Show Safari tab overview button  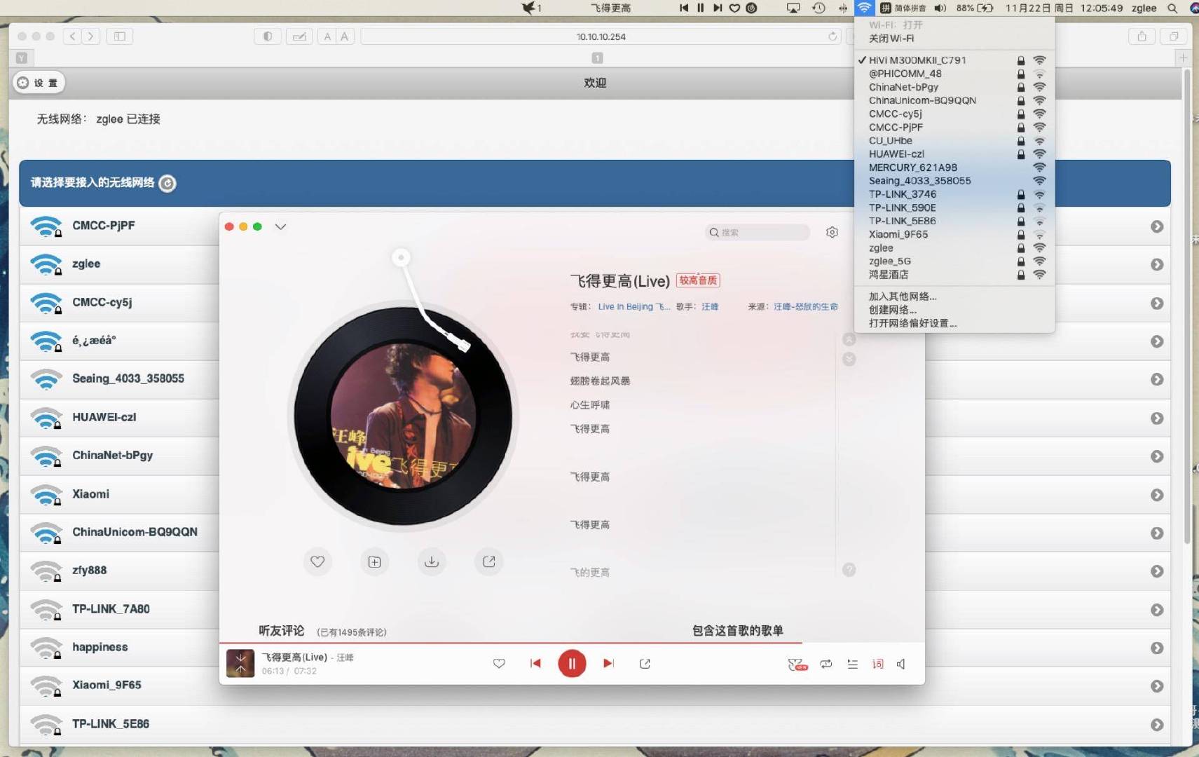[1174, 36]
